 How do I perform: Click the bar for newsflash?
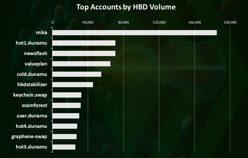click(84, 53)
